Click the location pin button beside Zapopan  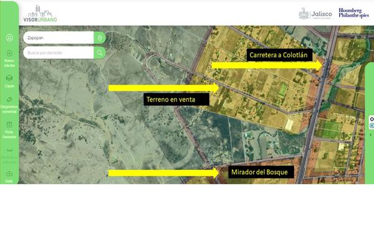tap(99, 38)
